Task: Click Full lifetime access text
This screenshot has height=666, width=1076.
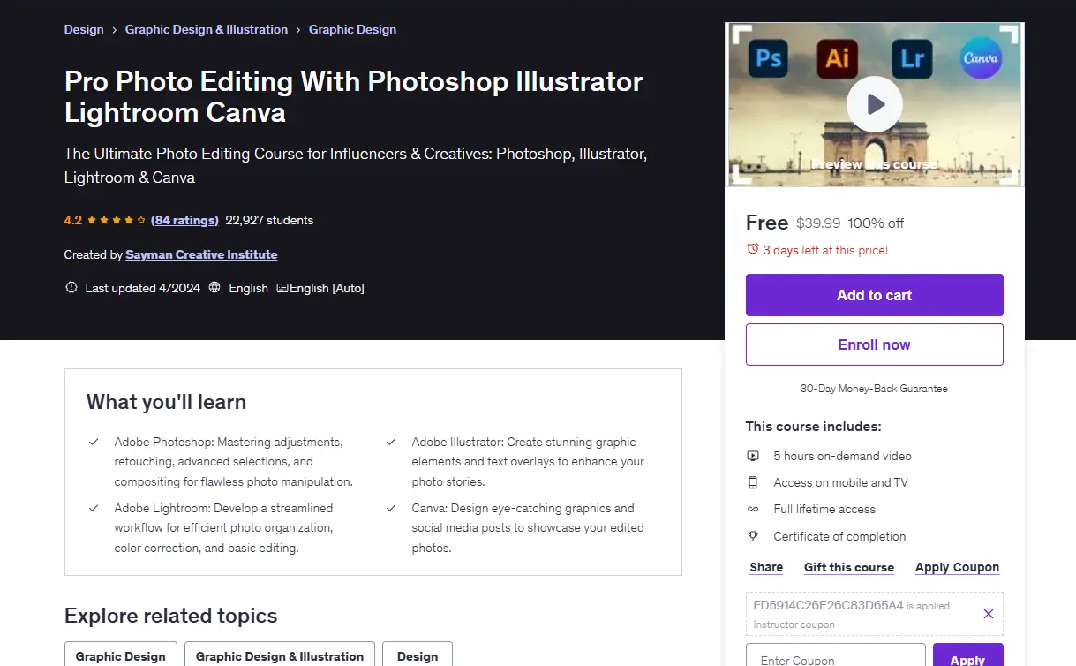Action: pyautogui.click(x=824, y=509)
